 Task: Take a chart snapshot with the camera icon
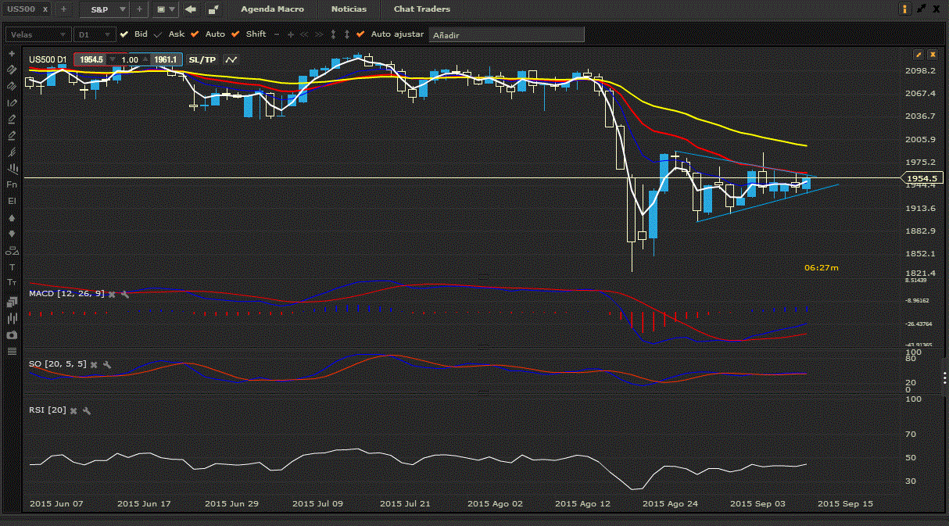[x=12, y=335]
